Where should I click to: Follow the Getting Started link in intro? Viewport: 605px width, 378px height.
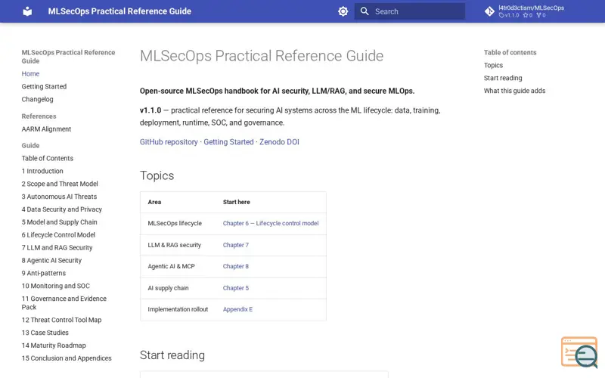pyautogui.click(x=228, y=142)
